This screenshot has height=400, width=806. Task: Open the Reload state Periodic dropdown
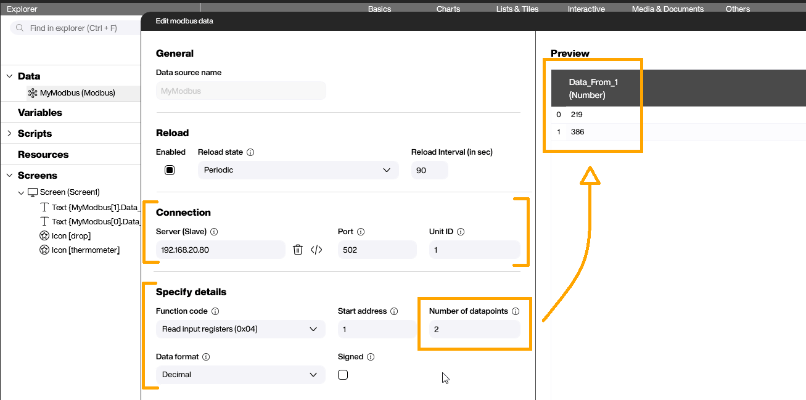point(298,170)
